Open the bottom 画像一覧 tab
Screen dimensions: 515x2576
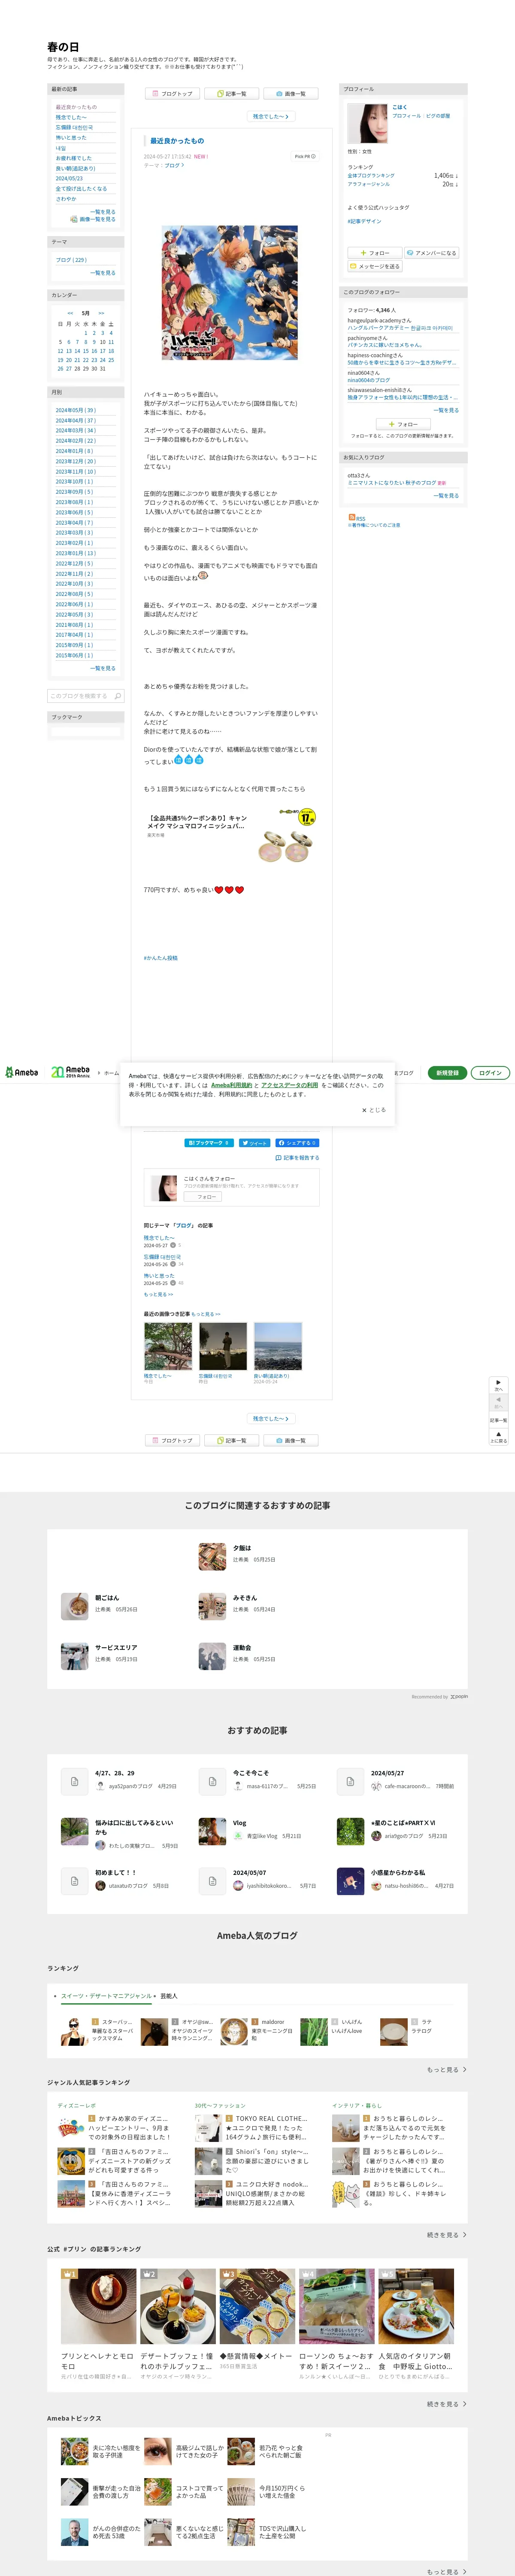point(291,1440)
